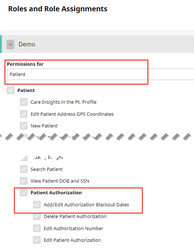Click the New Patient label text

[x=44, y=126]
